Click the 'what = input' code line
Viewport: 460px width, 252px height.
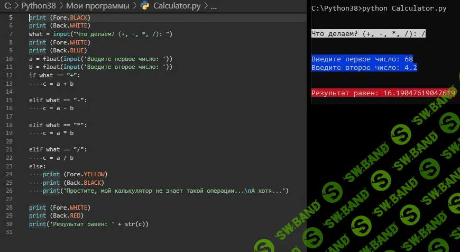pyautogui.click(x=100, y=34)
